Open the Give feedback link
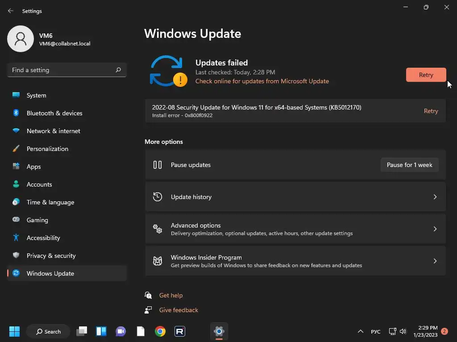The height and width of the screenshot is (342, 457). point(179,310)
